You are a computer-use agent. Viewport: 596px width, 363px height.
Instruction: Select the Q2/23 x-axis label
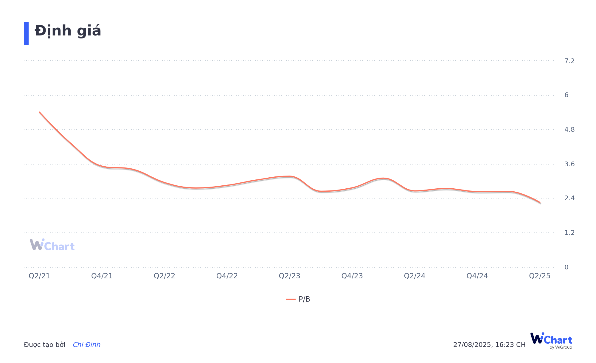click(290, 276)
